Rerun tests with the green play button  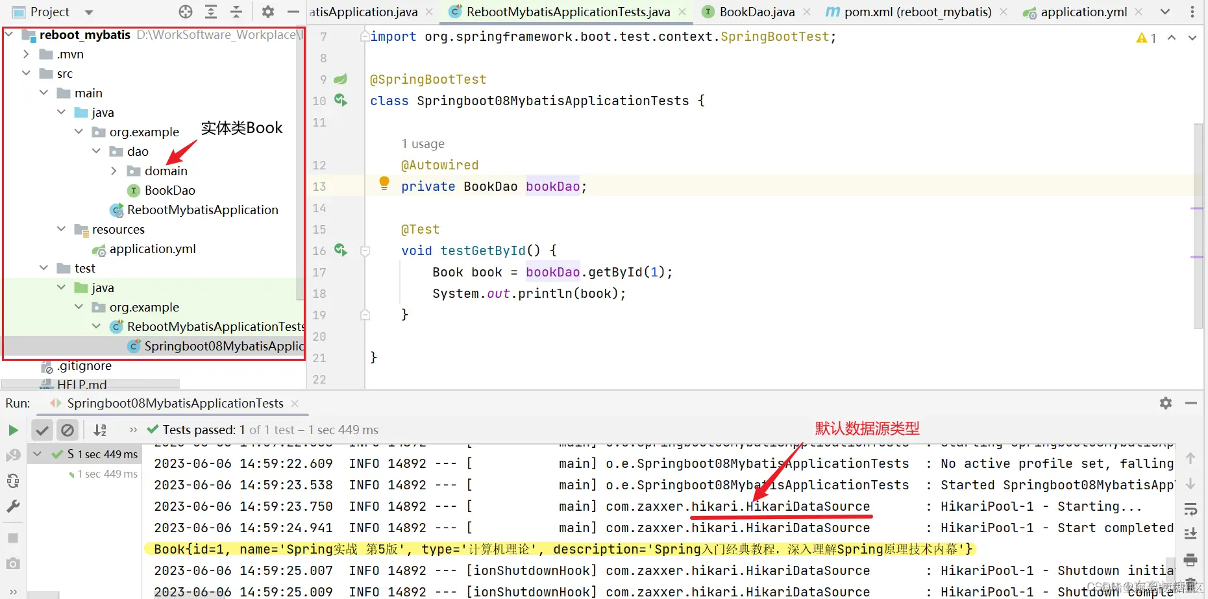[x=13, y=430]
